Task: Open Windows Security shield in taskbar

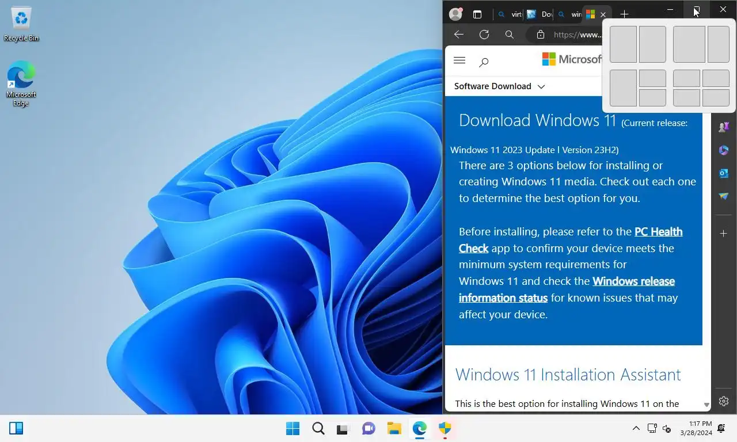Action: click(x=445, y=428)
